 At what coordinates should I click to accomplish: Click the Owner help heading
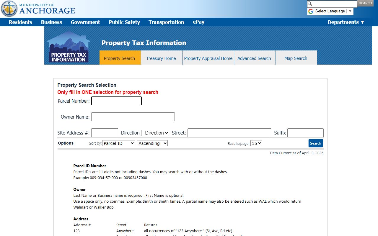click(79, 189)
